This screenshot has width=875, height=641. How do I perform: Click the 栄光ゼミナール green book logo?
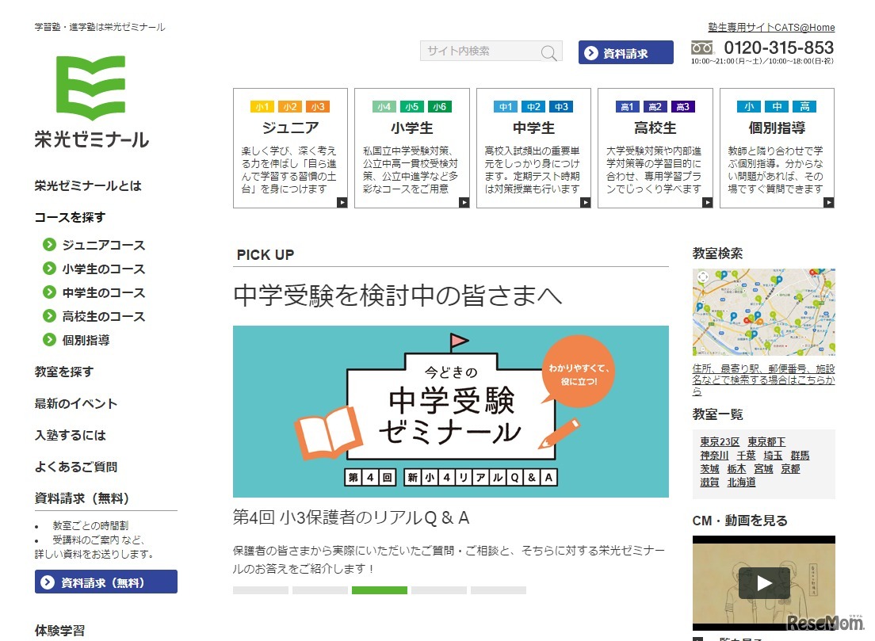(90, 86)
